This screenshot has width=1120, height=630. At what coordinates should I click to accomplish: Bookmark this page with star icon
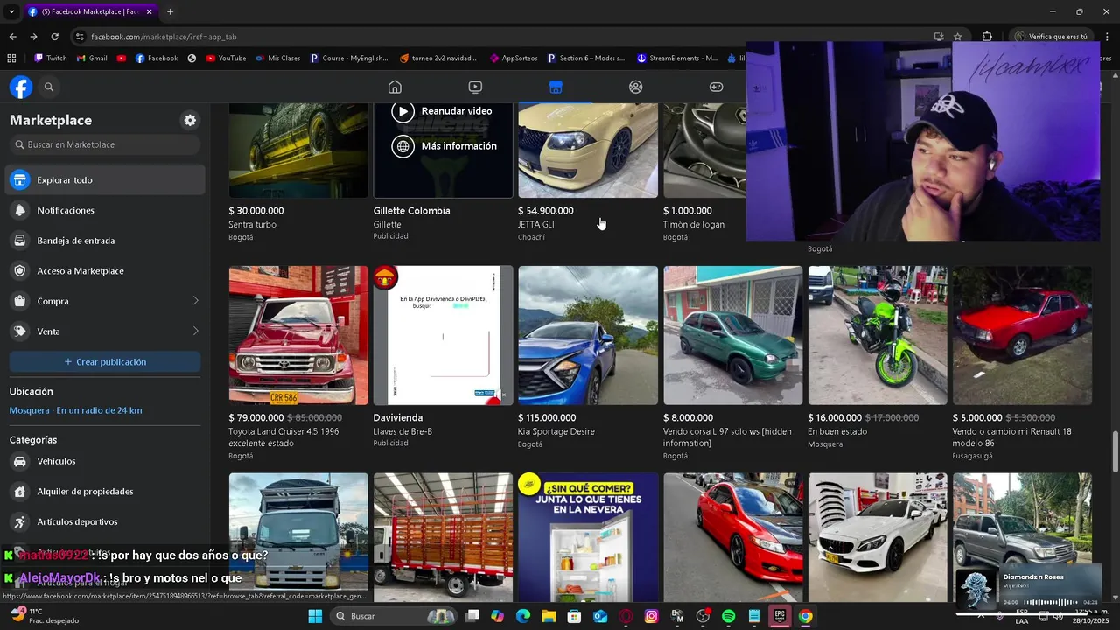[958, 37]
